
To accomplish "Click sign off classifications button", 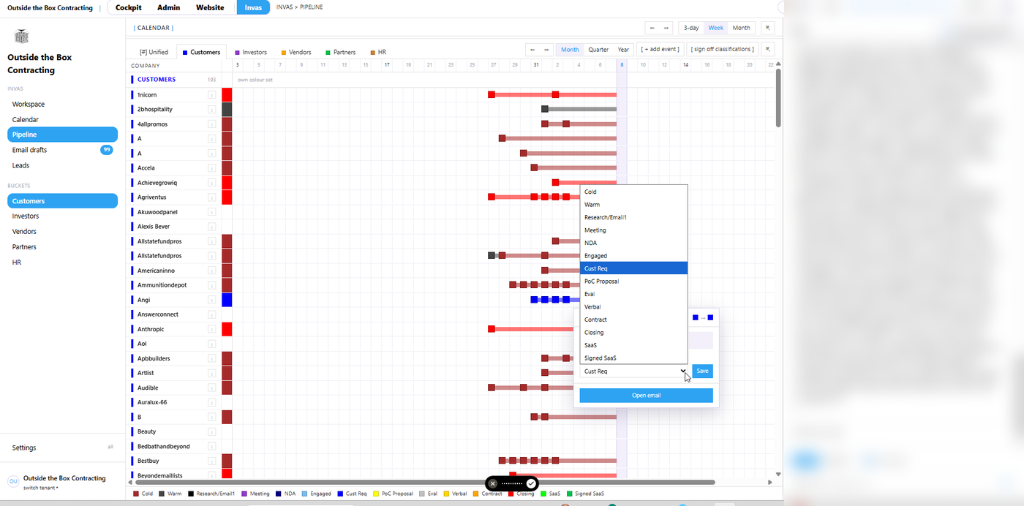I will (x=722, y=50).
